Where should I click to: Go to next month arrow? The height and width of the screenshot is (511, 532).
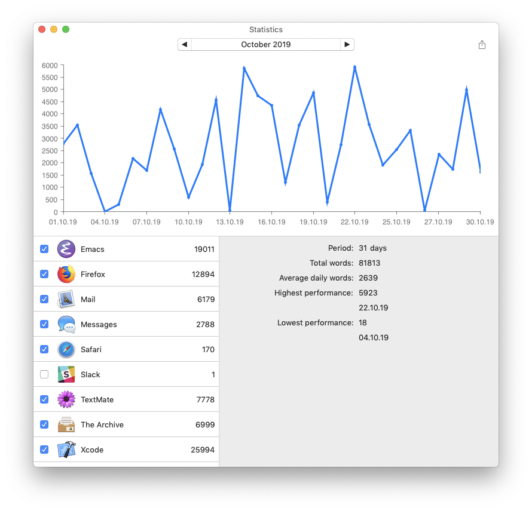347,44
